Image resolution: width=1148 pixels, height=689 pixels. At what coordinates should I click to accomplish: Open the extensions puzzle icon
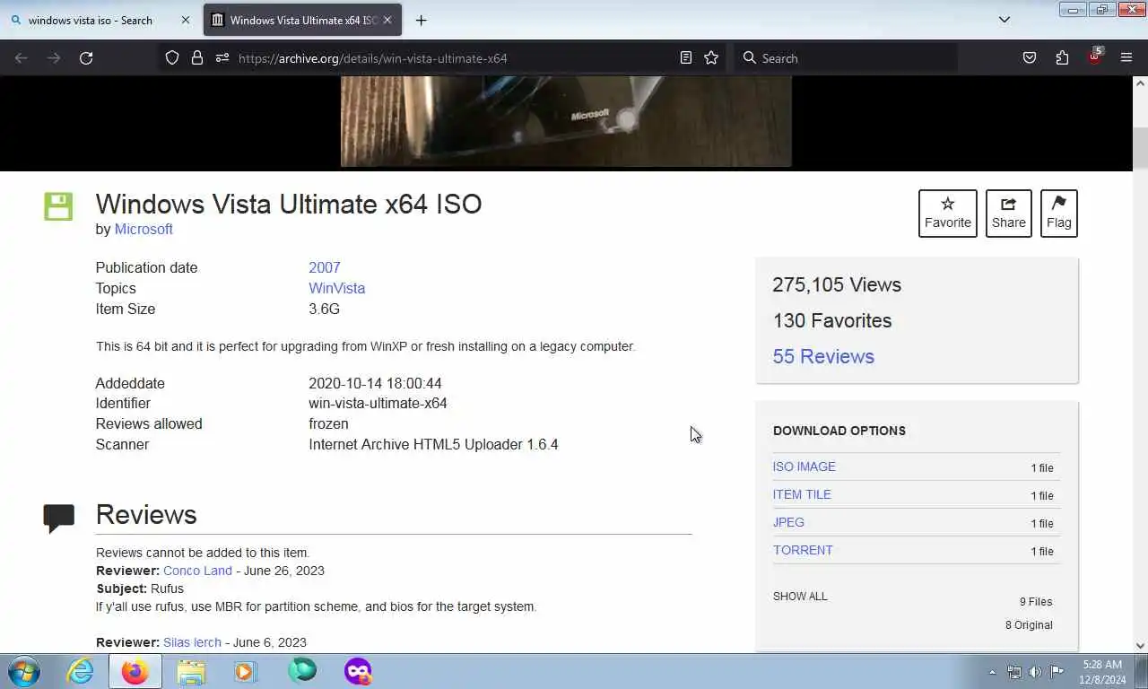coord(1062,58)
